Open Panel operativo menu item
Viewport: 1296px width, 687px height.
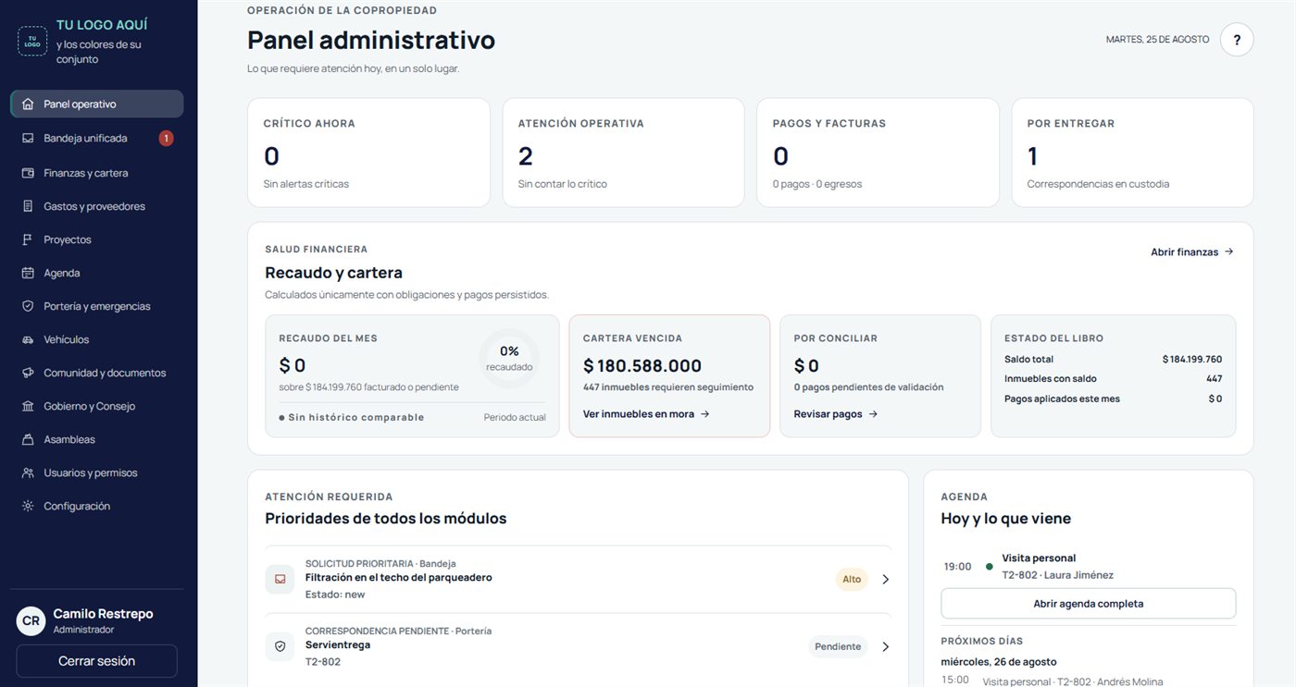[97, 104]
